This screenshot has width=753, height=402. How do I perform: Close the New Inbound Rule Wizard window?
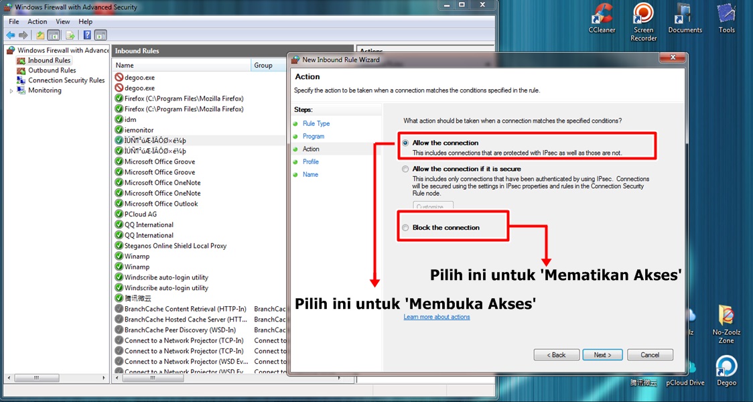point(673,58)
